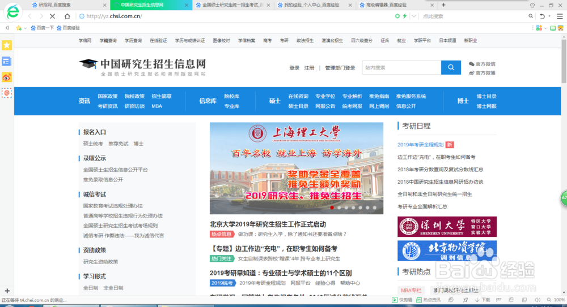Click 学信网 in the top site menu
This screenshot has width=567, height=307.
(85, 41)
